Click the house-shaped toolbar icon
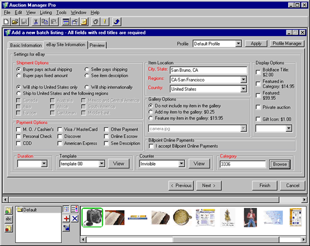Image resolution: width=310 pixels, height=246 pixels. [x=75, y=22]
